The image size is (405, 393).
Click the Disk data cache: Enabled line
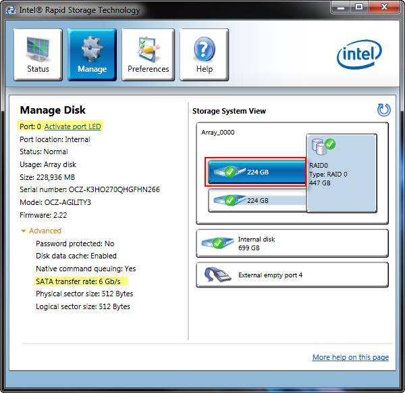tap(76, 256)
